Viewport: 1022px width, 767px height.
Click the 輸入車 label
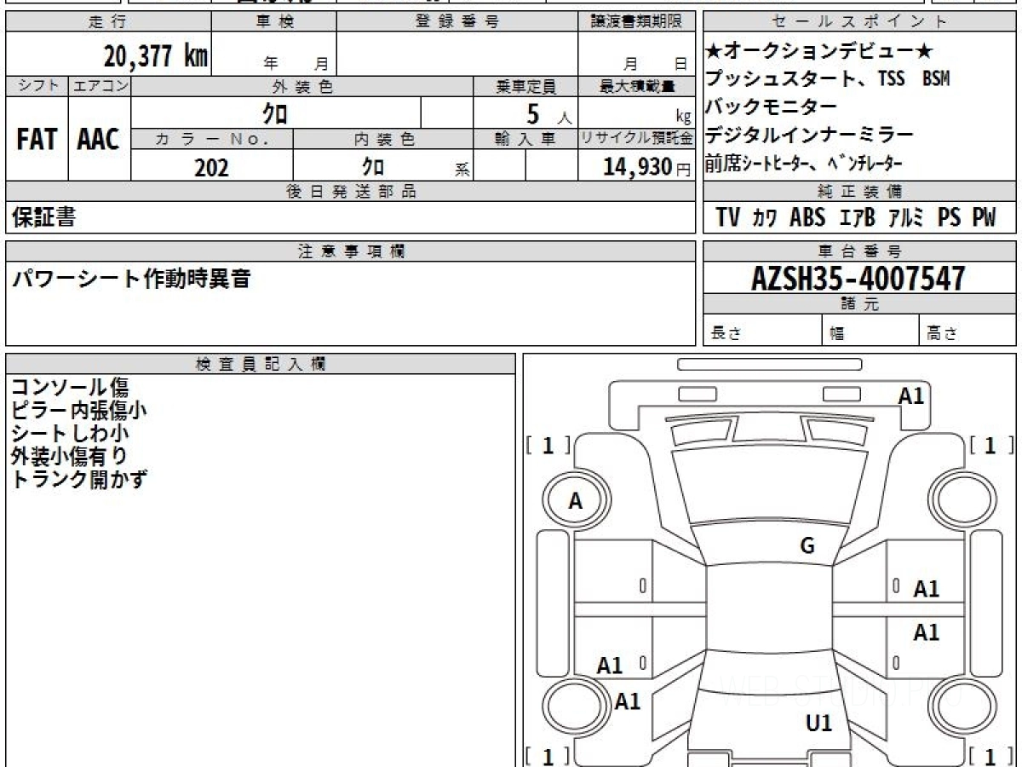pyautogui.click(x=525, y=139)
